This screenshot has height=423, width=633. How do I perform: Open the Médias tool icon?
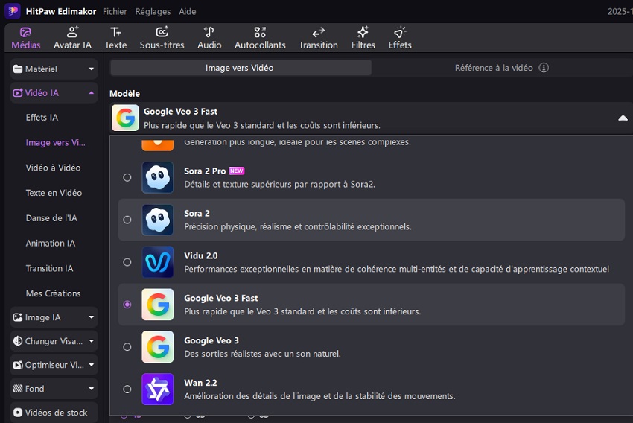click(x=25, y=32)
